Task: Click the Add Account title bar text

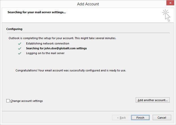Action: pos(88,4)
